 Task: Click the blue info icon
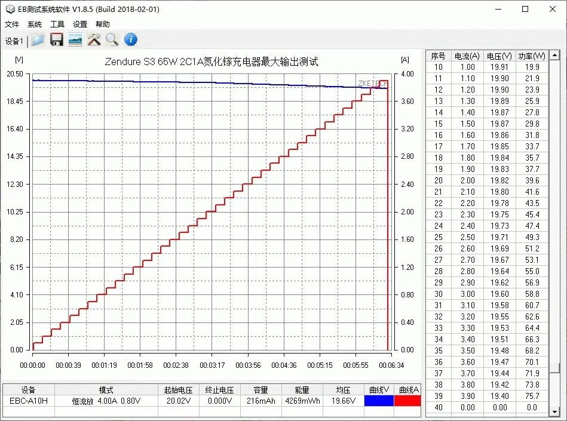click(x=131, y=39)
